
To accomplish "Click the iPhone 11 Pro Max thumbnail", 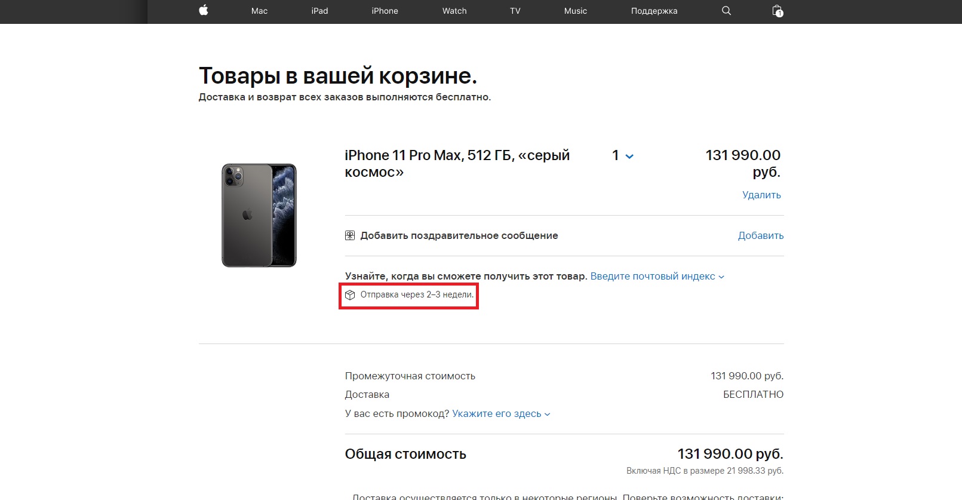I will [259, 215].
